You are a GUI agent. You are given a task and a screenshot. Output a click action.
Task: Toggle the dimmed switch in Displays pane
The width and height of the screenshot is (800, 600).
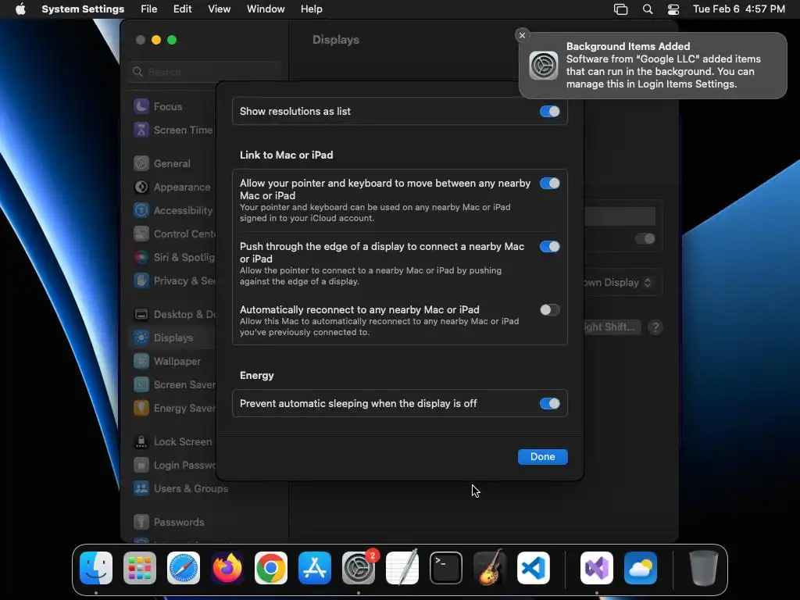pos(645,239)
